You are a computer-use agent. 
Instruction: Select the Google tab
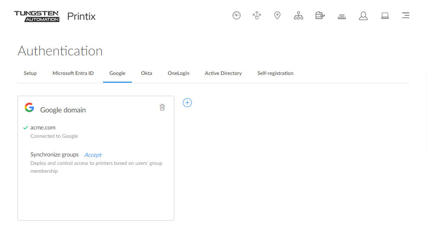(x=117, y=73)
